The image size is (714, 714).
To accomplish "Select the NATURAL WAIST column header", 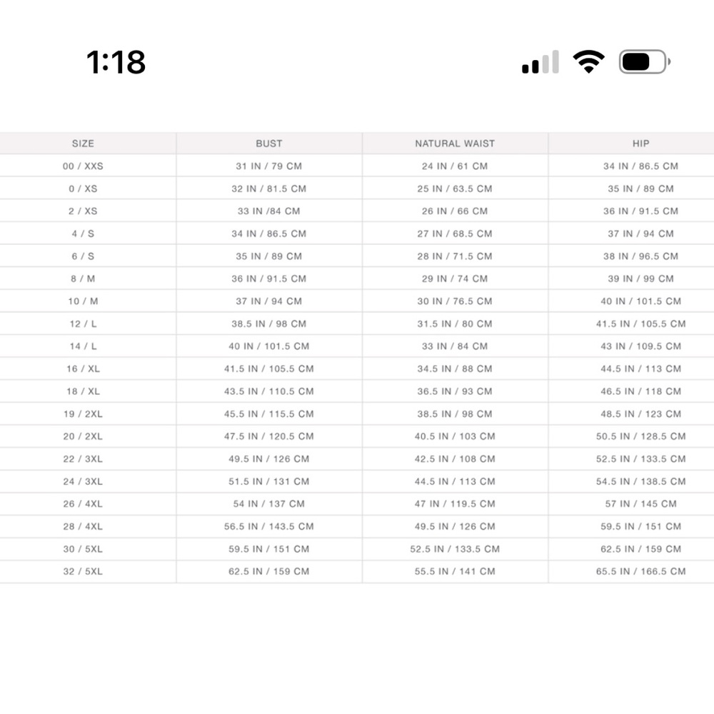I will click(455, 144).
